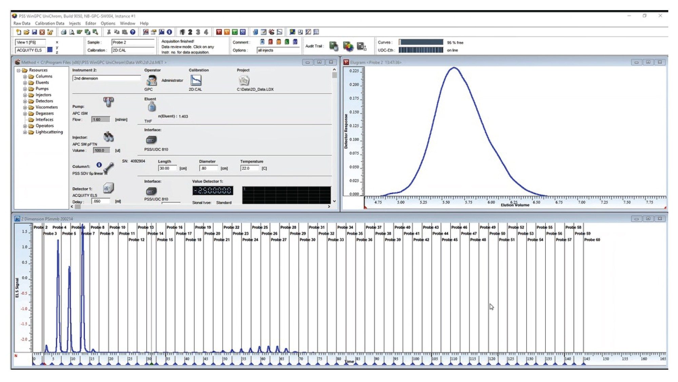Click the orange square toolbar icon
Screen dimensions: 678x382
pyautogui.click(x=227, y=32)
